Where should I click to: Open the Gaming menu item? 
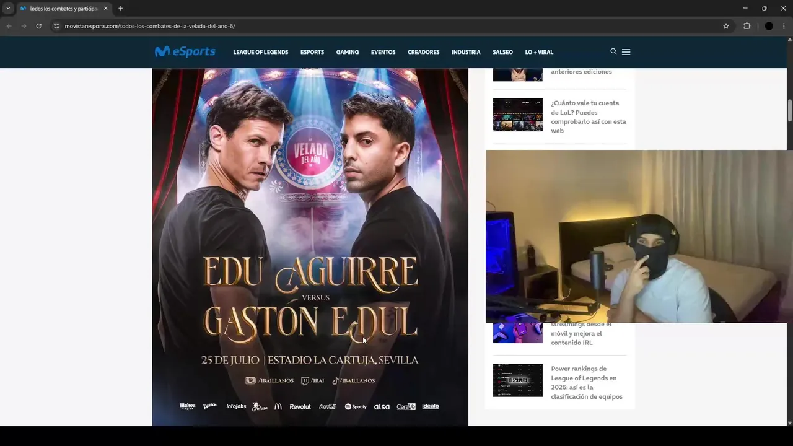pos(348,52)
